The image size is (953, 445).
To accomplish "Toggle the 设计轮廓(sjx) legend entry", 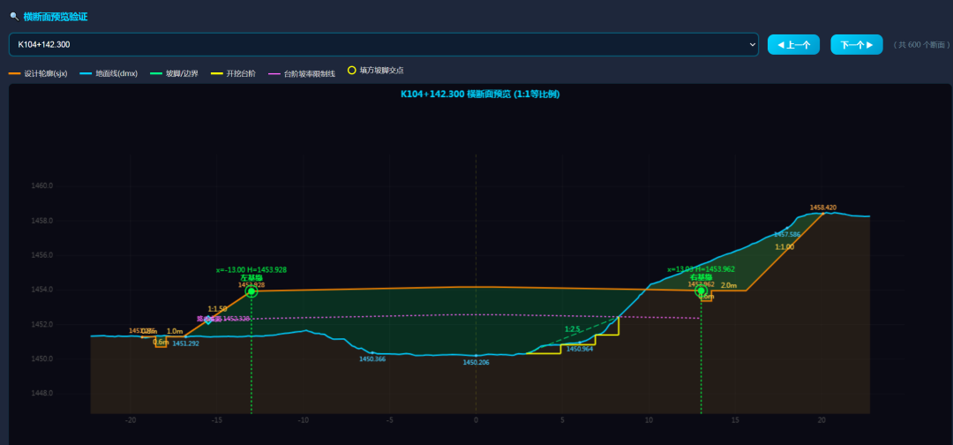I will coord(38,73).
